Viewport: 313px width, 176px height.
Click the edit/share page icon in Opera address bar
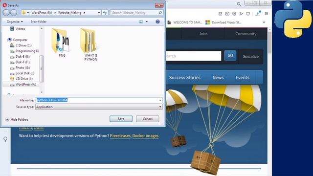[x=221, y=14]
